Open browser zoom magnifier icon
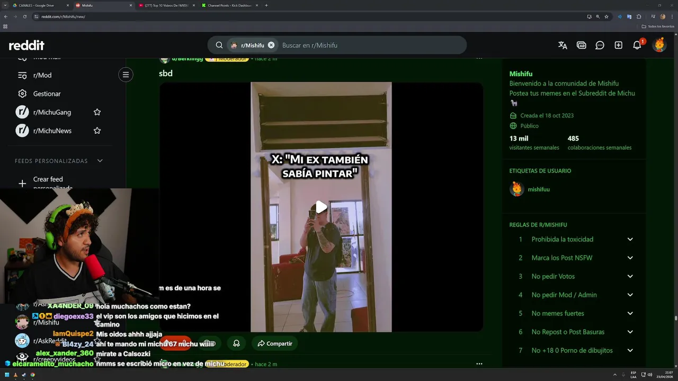678x381 pixels. 598,16
